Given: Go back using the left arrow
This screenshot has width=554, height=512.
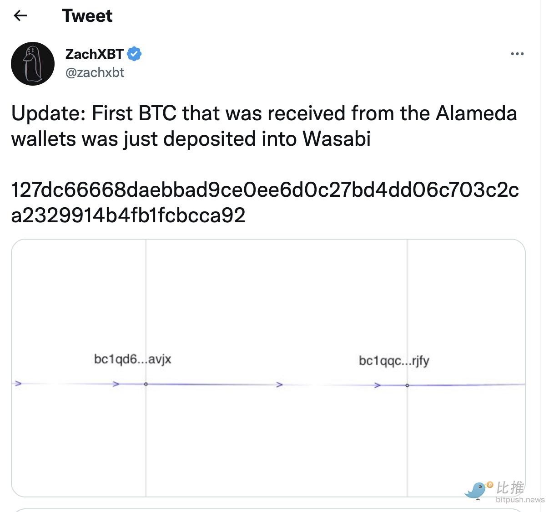Looking at the screenshot, I should [20, 16].
